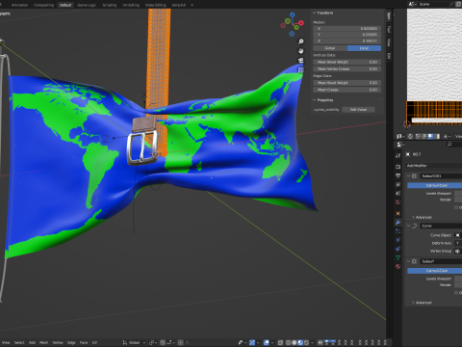Open the Mesh menu in viewport header
Image resolution: width=462 pixels, height=347 pixels.
pos(43,342)
